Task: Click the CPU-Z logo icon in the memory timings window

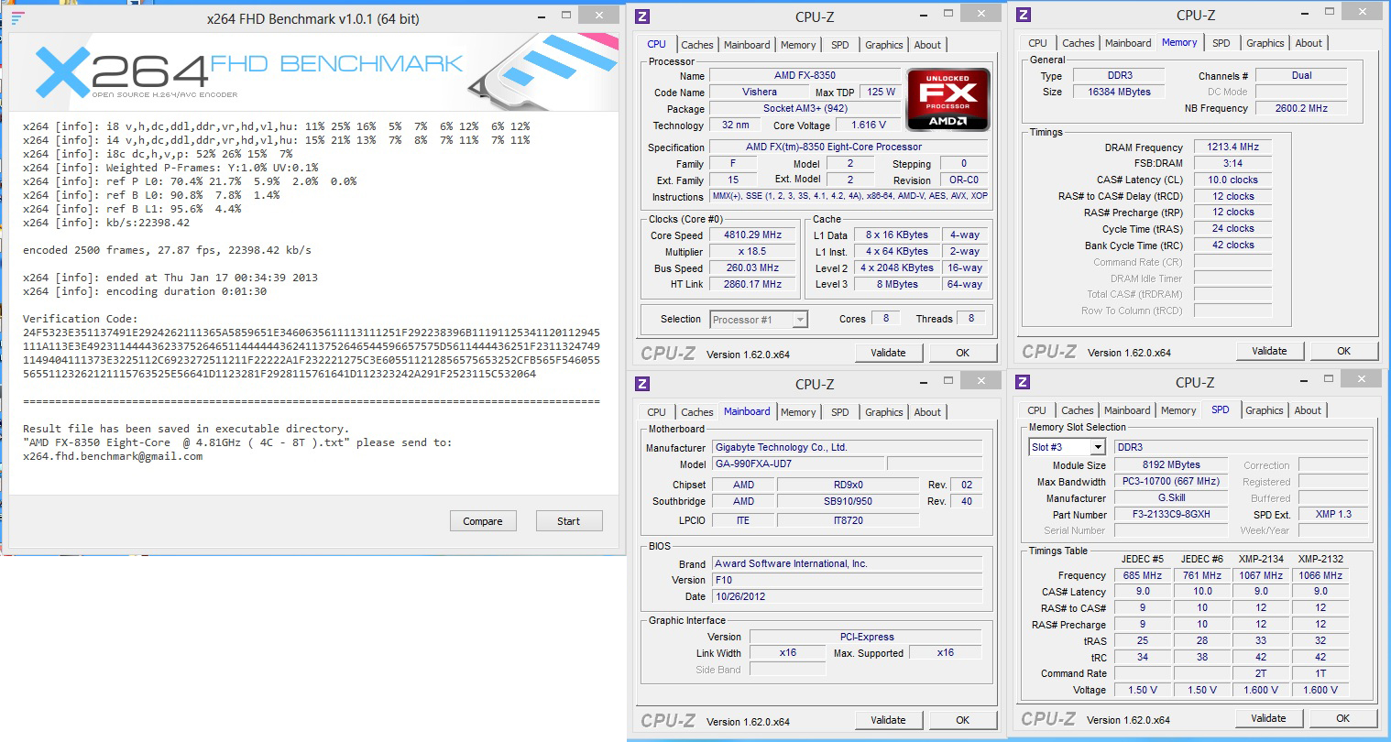Action: [1024, 15]
